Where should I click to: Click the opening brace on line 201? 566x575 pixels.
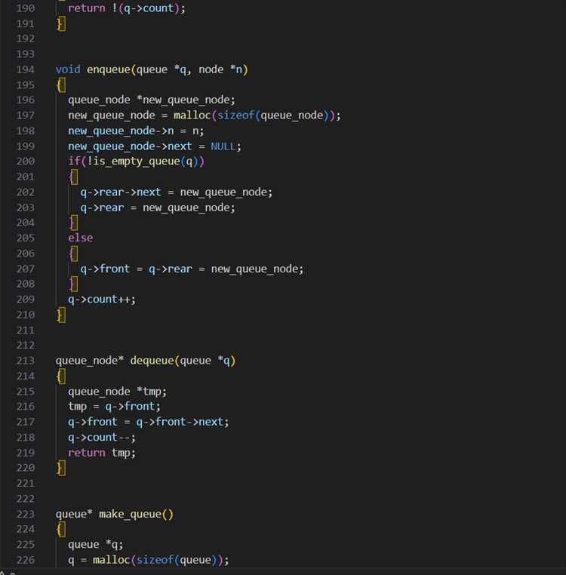[x=74, y=177]
